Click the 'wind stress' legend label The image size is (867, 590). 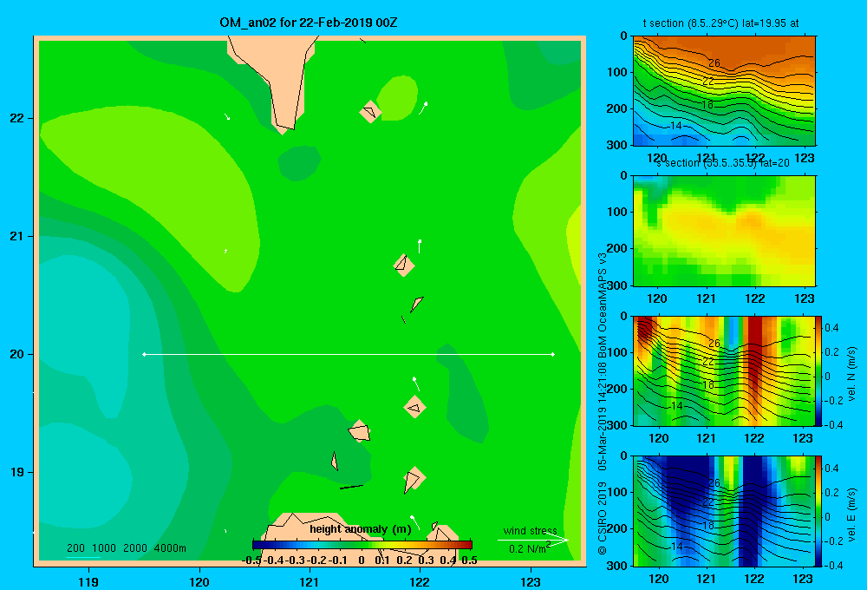[530, 530]
